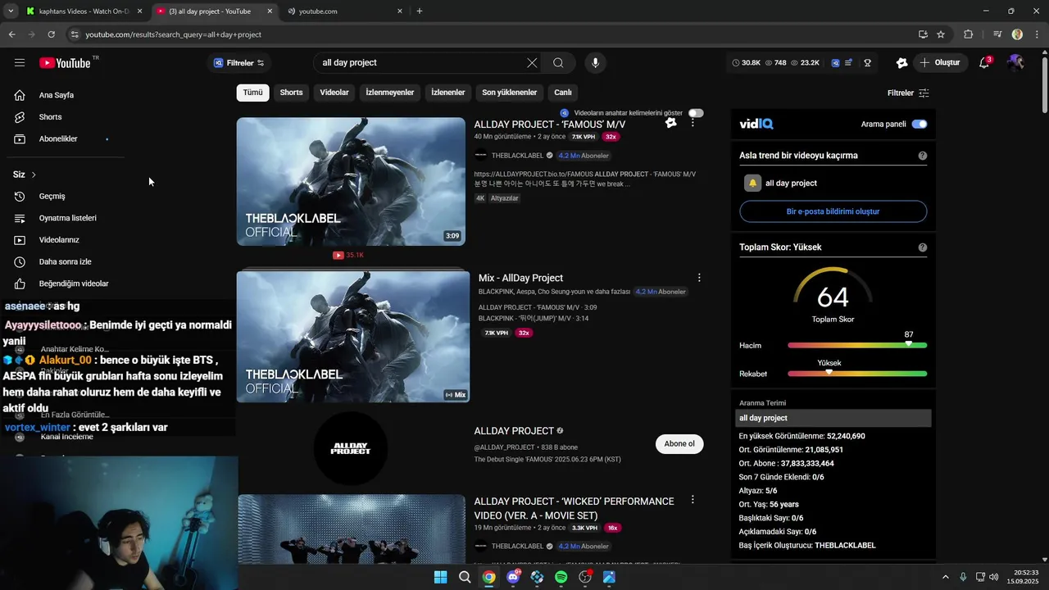
Task: Click the sparkle AI assistant icon beside Oluştur
Action: [x=901, y=63]
